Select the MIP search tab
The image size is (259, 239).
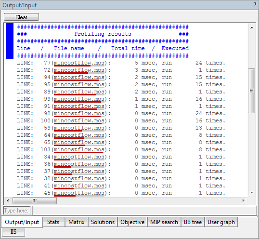[164, 222]
